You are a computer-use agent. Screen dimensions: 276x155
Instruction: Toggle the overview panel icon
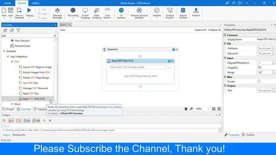point(219,109)
